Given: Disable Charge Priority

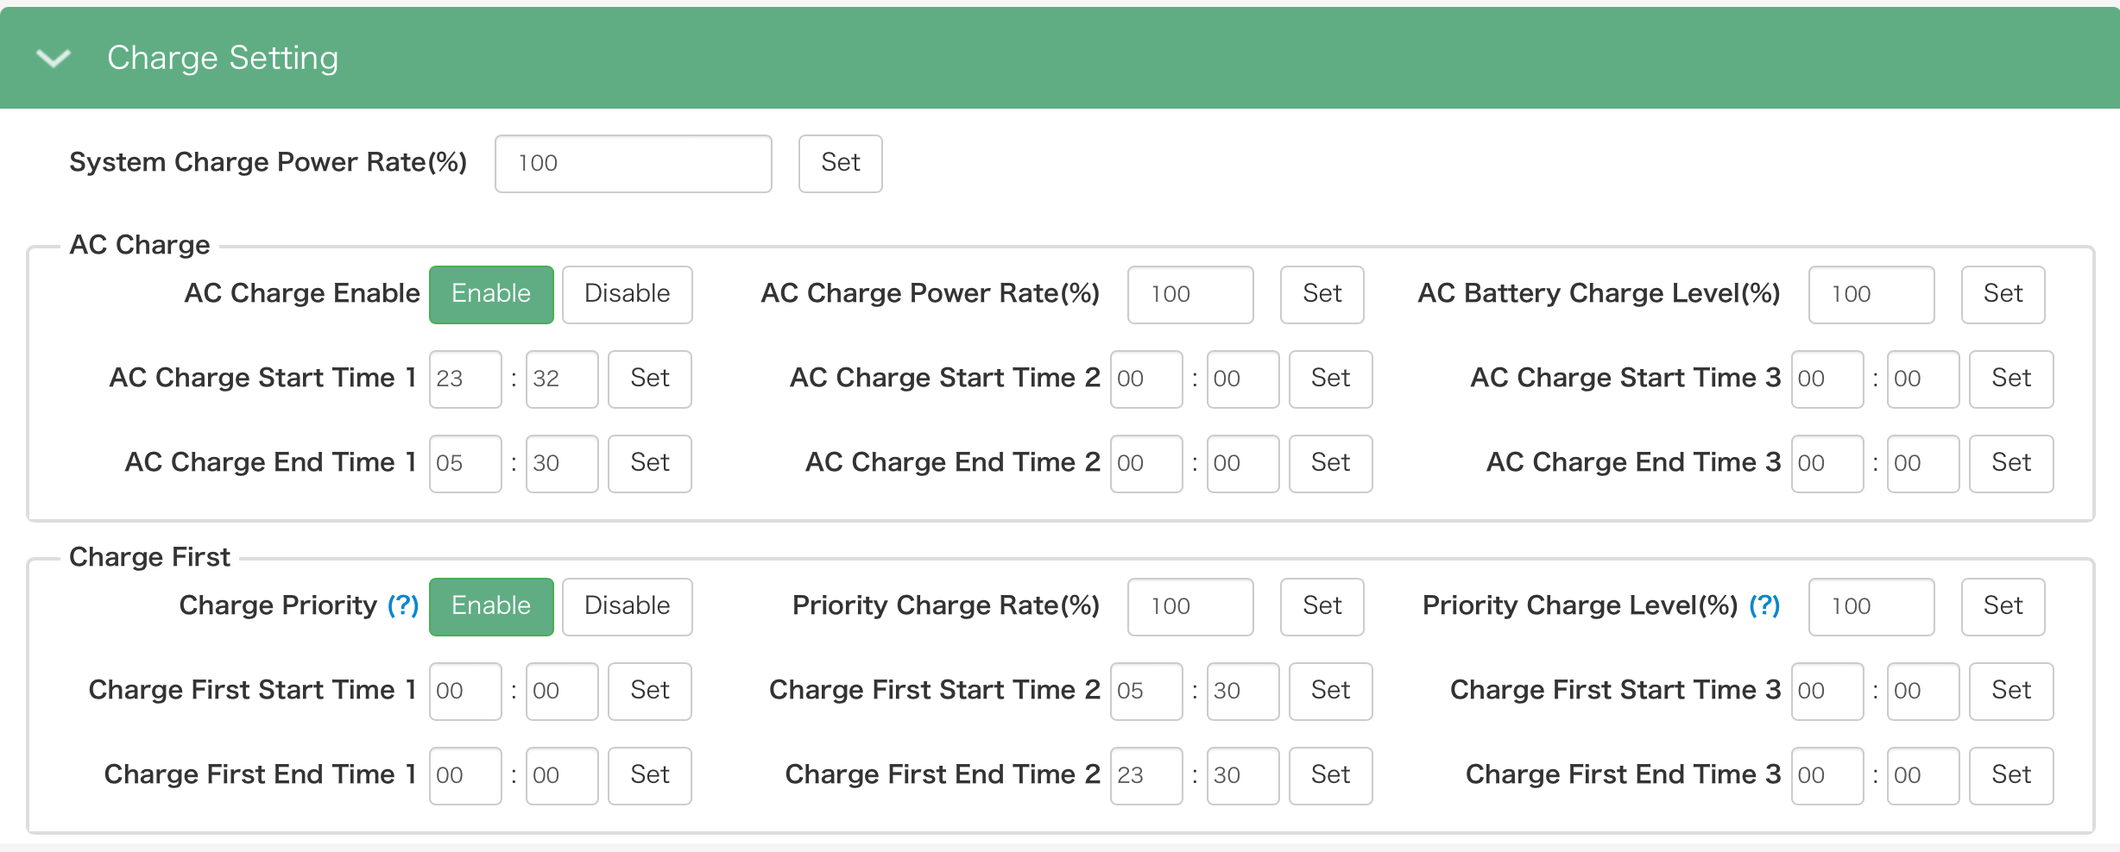Looking at the screenshot, I should pos(628,606).
